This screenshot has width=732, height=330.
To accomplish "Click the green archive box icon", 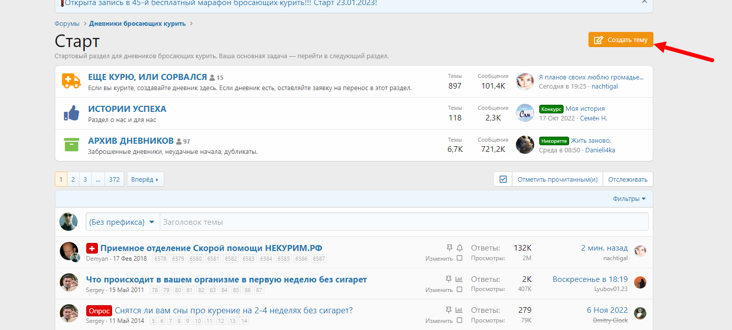I will [72, 145].
